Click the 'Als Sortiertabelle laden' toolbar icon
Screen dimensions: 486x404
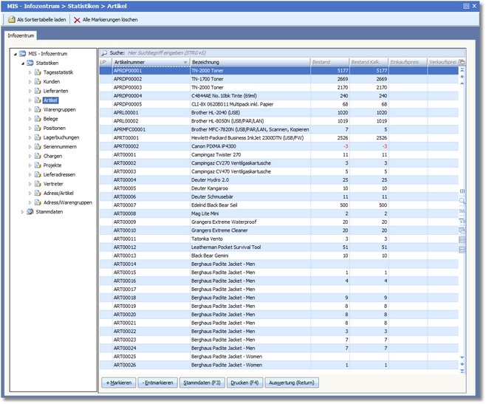11,19
